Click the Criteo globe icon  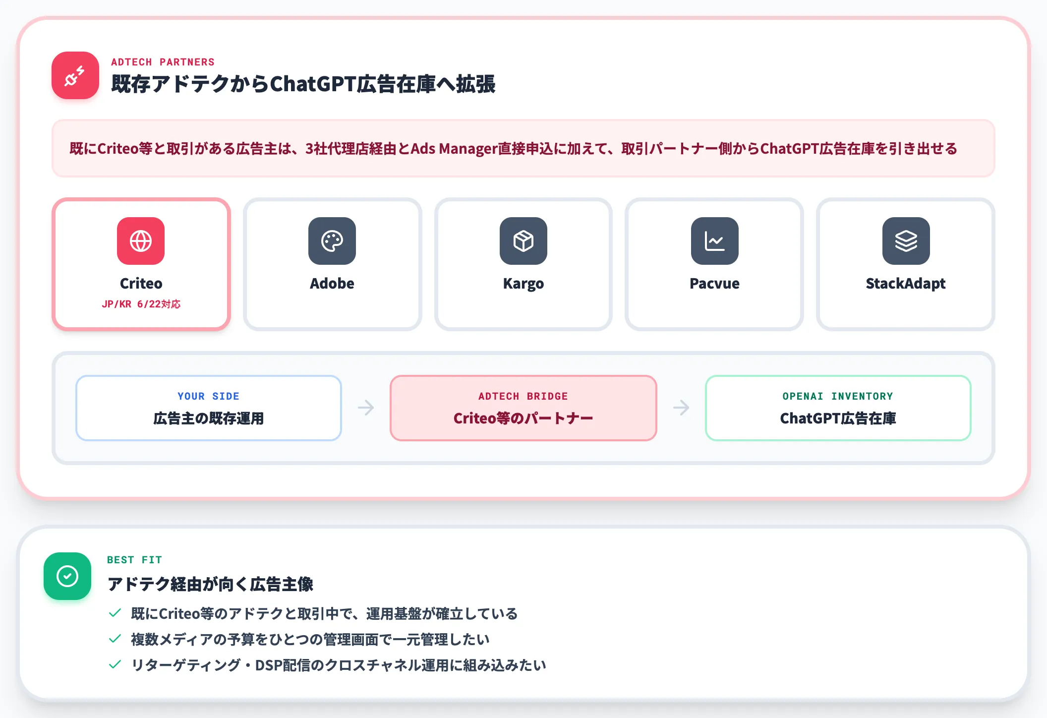tap(141, 241)
